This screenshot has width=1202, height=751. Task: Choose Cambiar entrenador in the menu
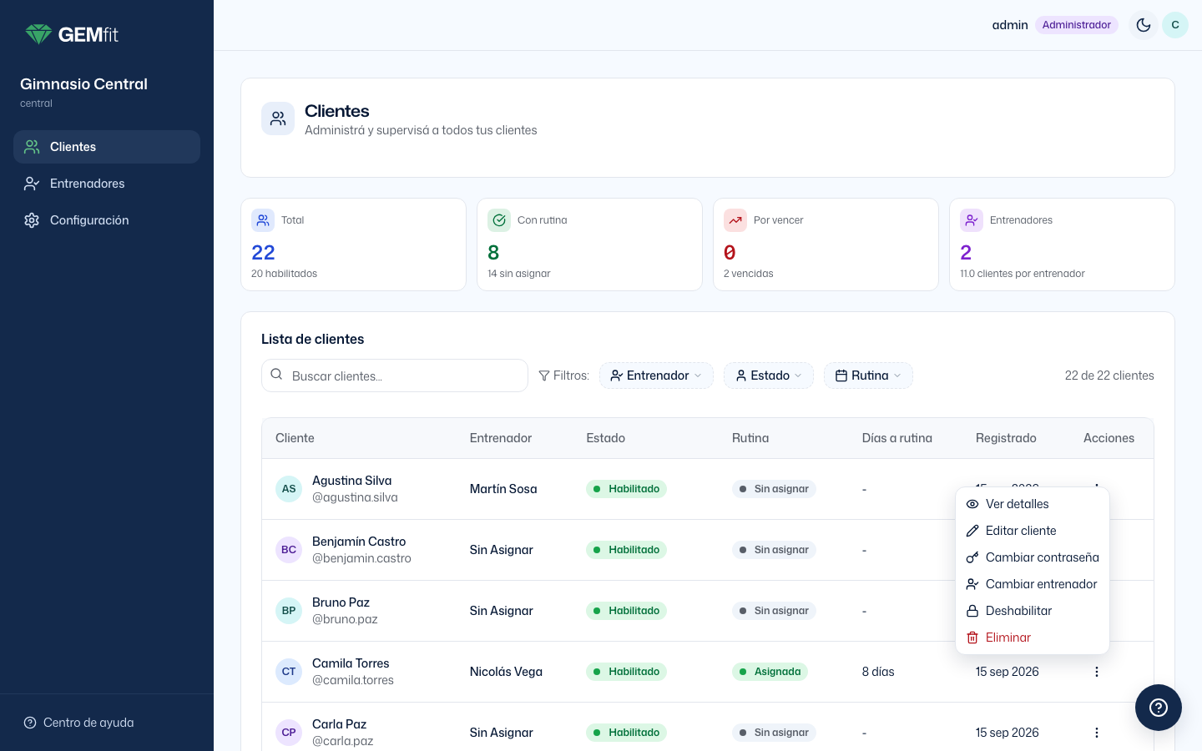point(1033,584)
